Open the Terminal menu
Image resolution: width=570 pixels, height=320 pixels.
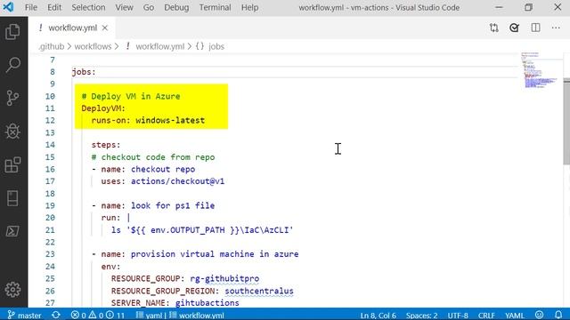pyautogui.click(x=215, y=7)
